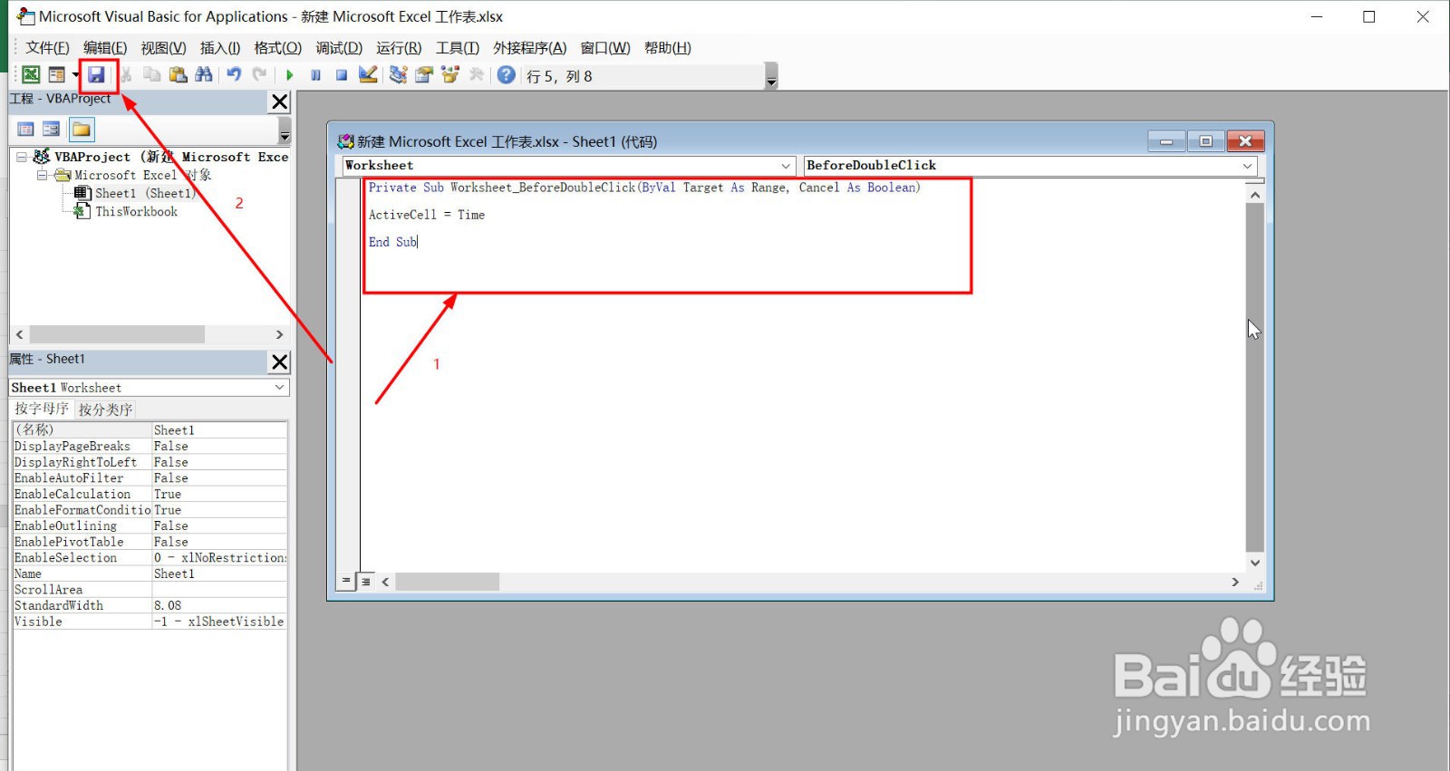Image resolution: width=1450 pixels, height=771 pixels.
Task: Click View Object icon in project panel
Action: (x=52, y=129)
